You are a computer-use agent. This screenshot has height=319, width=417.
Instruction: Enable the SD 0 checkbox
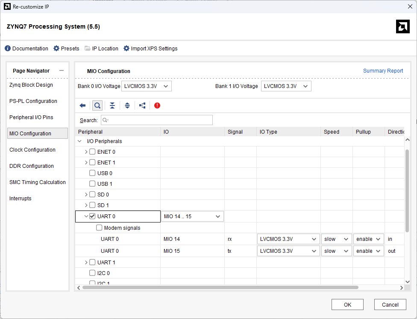(x=92, y=194)
